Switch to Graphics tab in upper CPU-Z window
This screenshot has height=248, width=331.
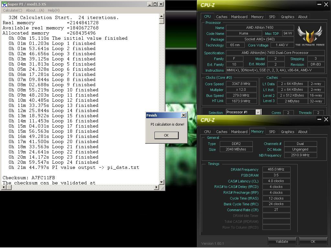coord(287,17)
